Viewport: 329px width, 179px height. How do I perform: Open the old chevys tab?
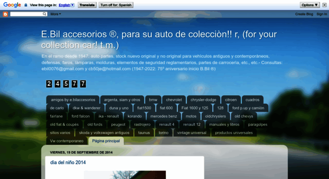point(244,116)
